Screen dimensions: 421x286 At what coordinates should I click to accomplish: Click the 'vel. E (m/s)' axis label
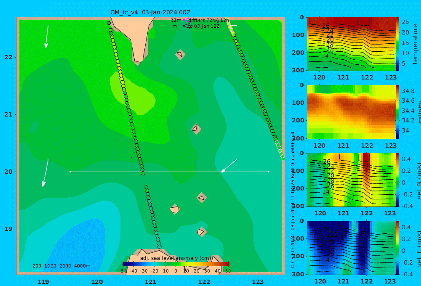coord(419,249)
